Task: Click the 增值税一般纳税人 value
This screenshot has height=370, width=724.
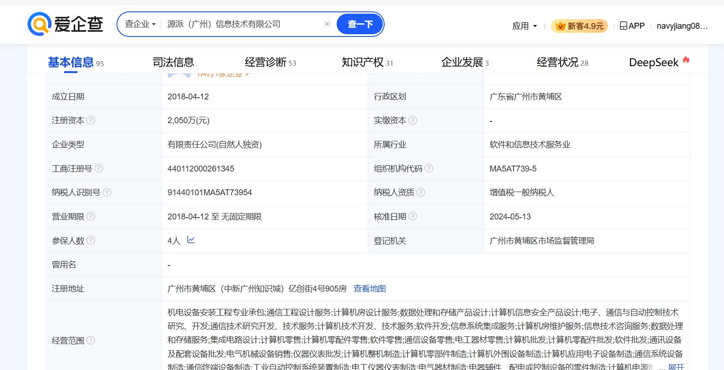Action: 522,193
